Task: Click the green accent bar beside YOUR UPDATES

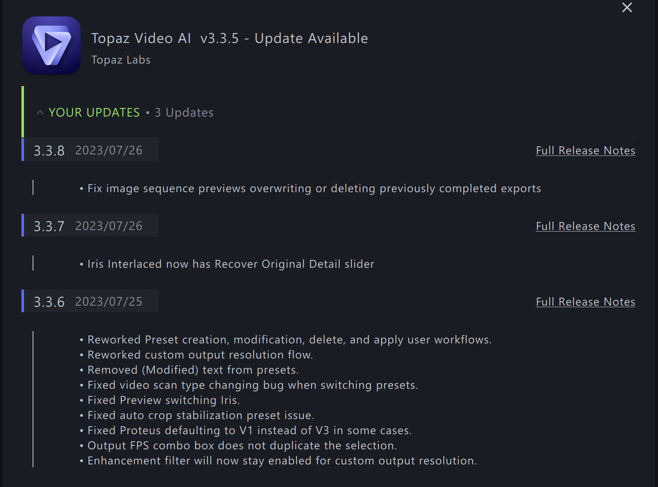Action: pyautogui.click(x=23, y=111)
